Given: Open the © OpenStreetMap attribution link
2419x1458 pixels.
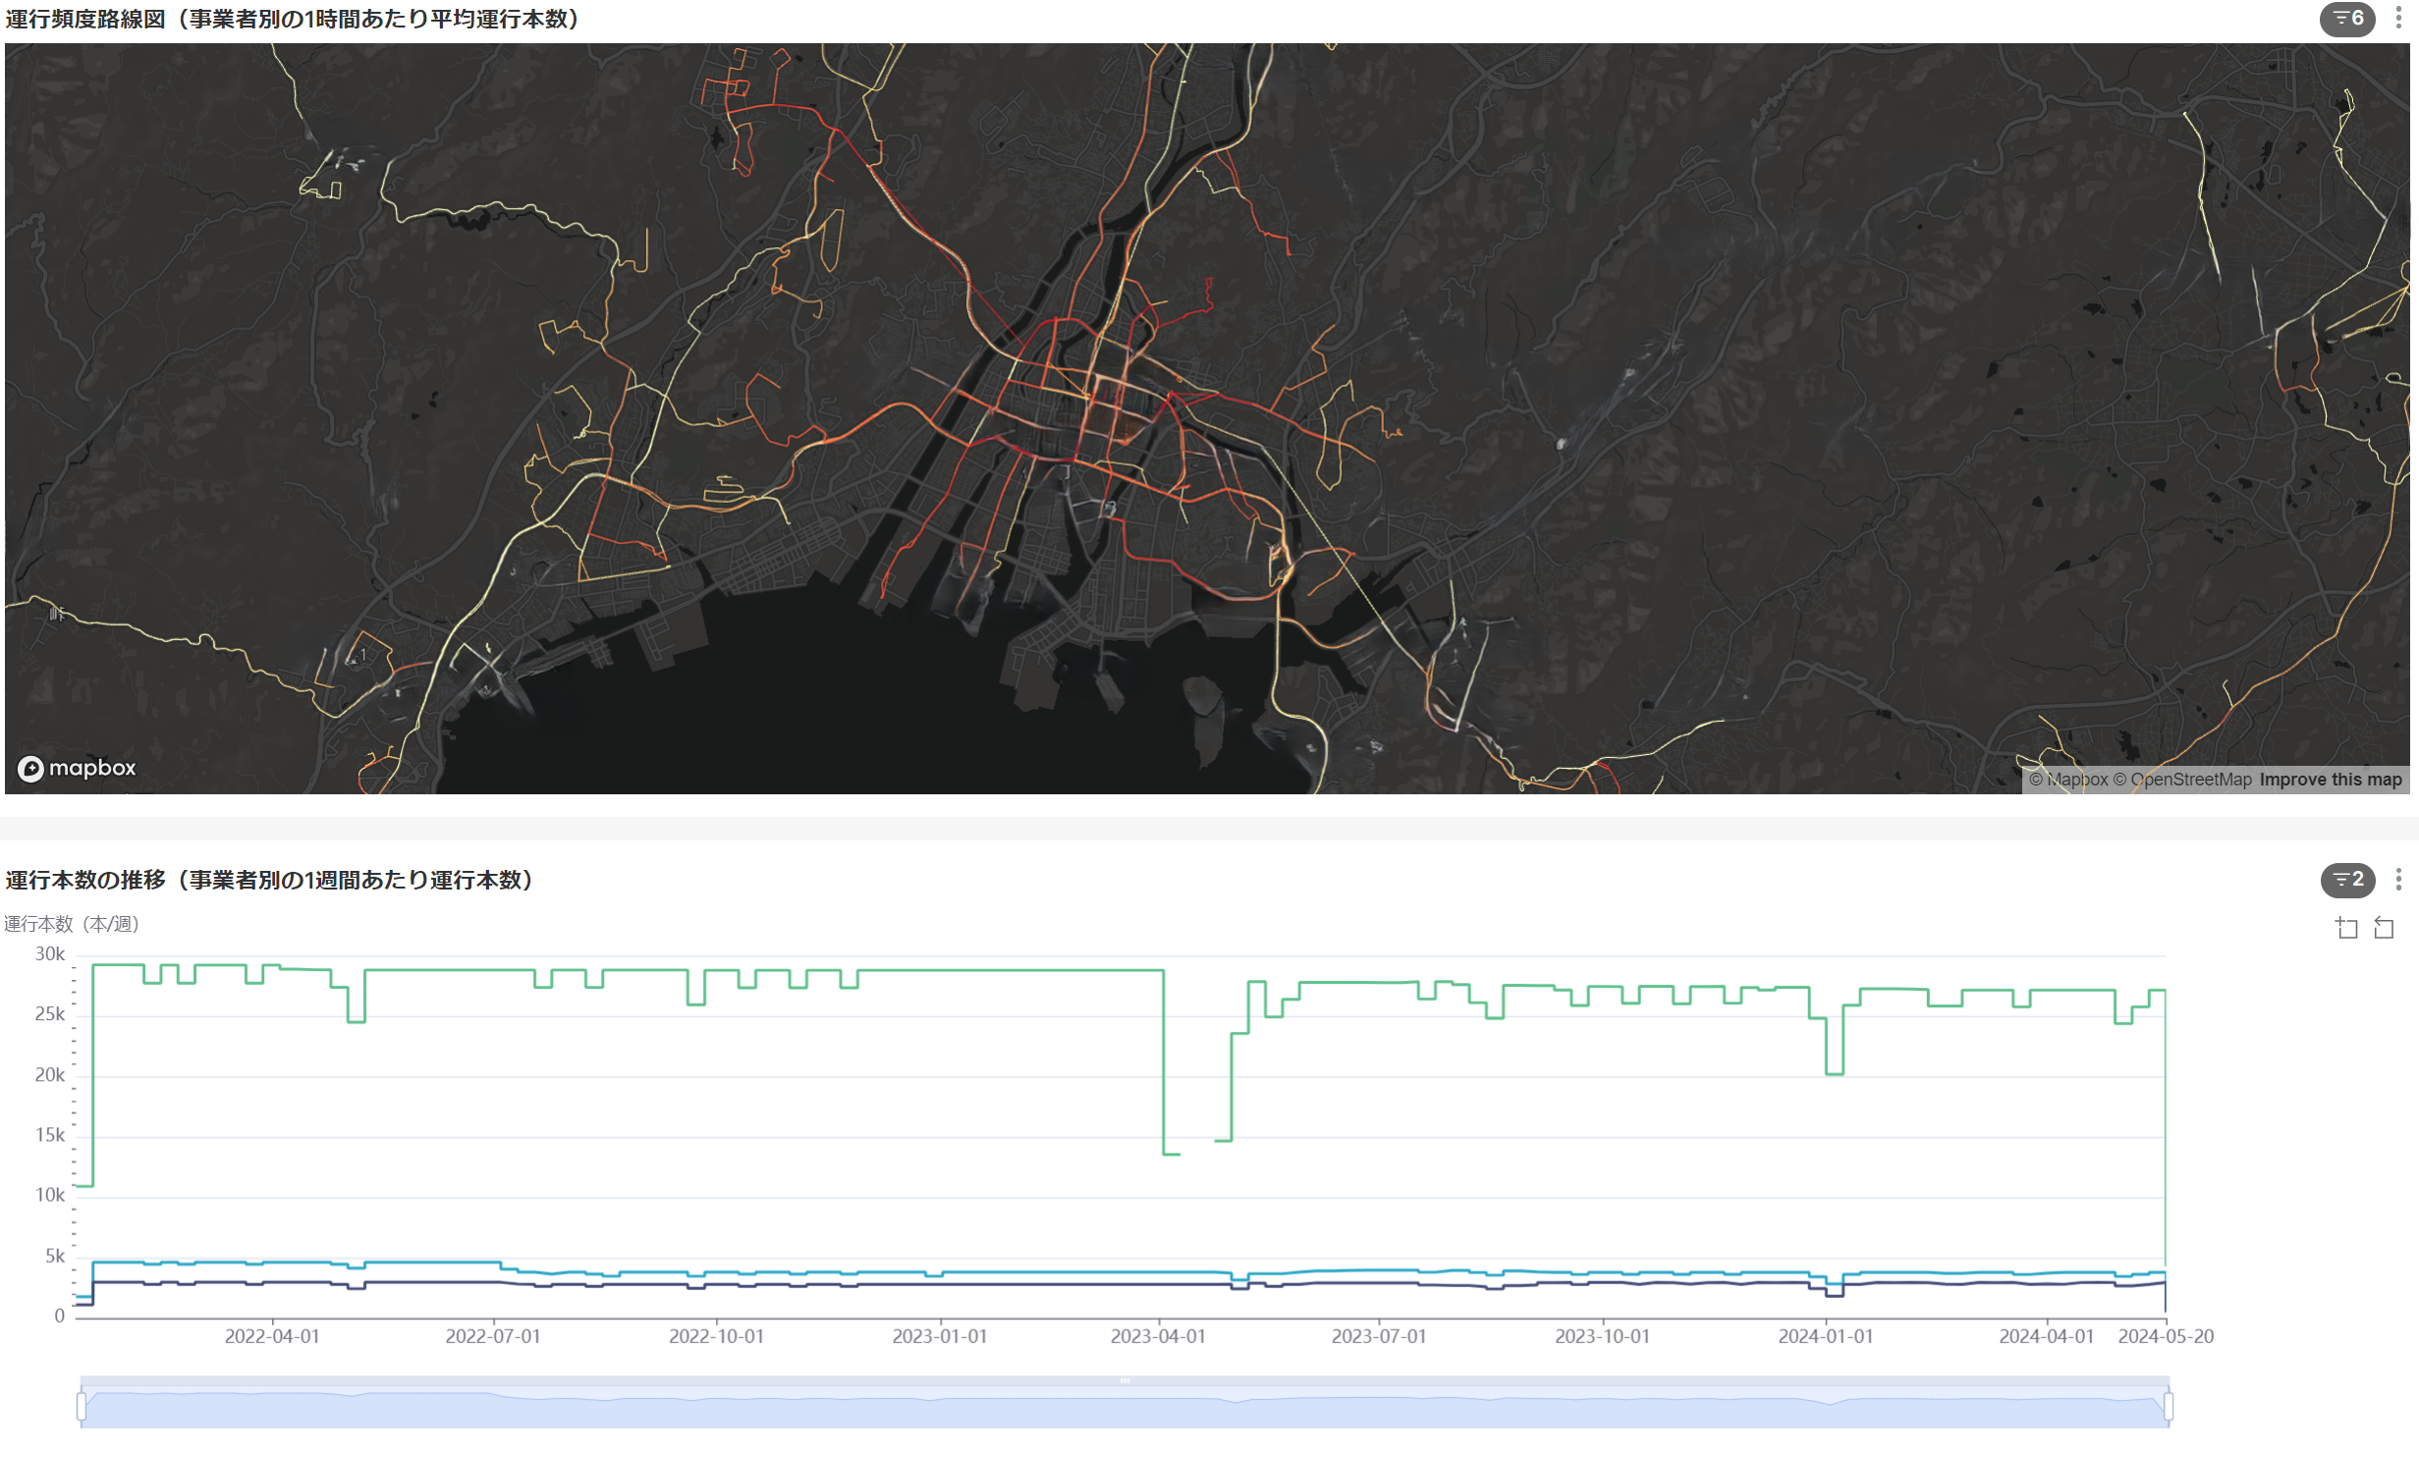Looking at the screenshot, I should point(2182,780).
